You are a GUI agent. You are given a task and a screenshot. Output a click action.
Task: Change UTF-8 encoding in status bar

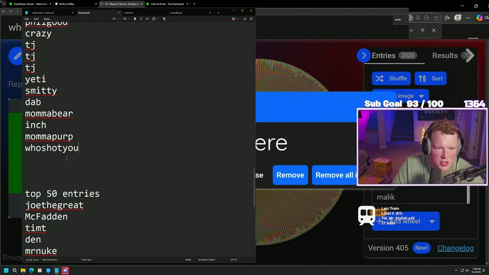tap(233, 260)
